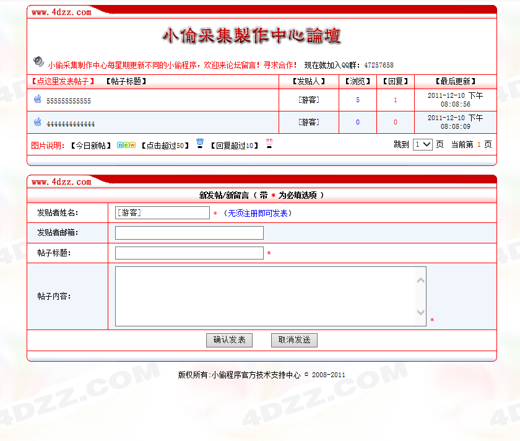Click the 回复 column header
This screenshot has width=520, height=441.
(x=396, y=81)
